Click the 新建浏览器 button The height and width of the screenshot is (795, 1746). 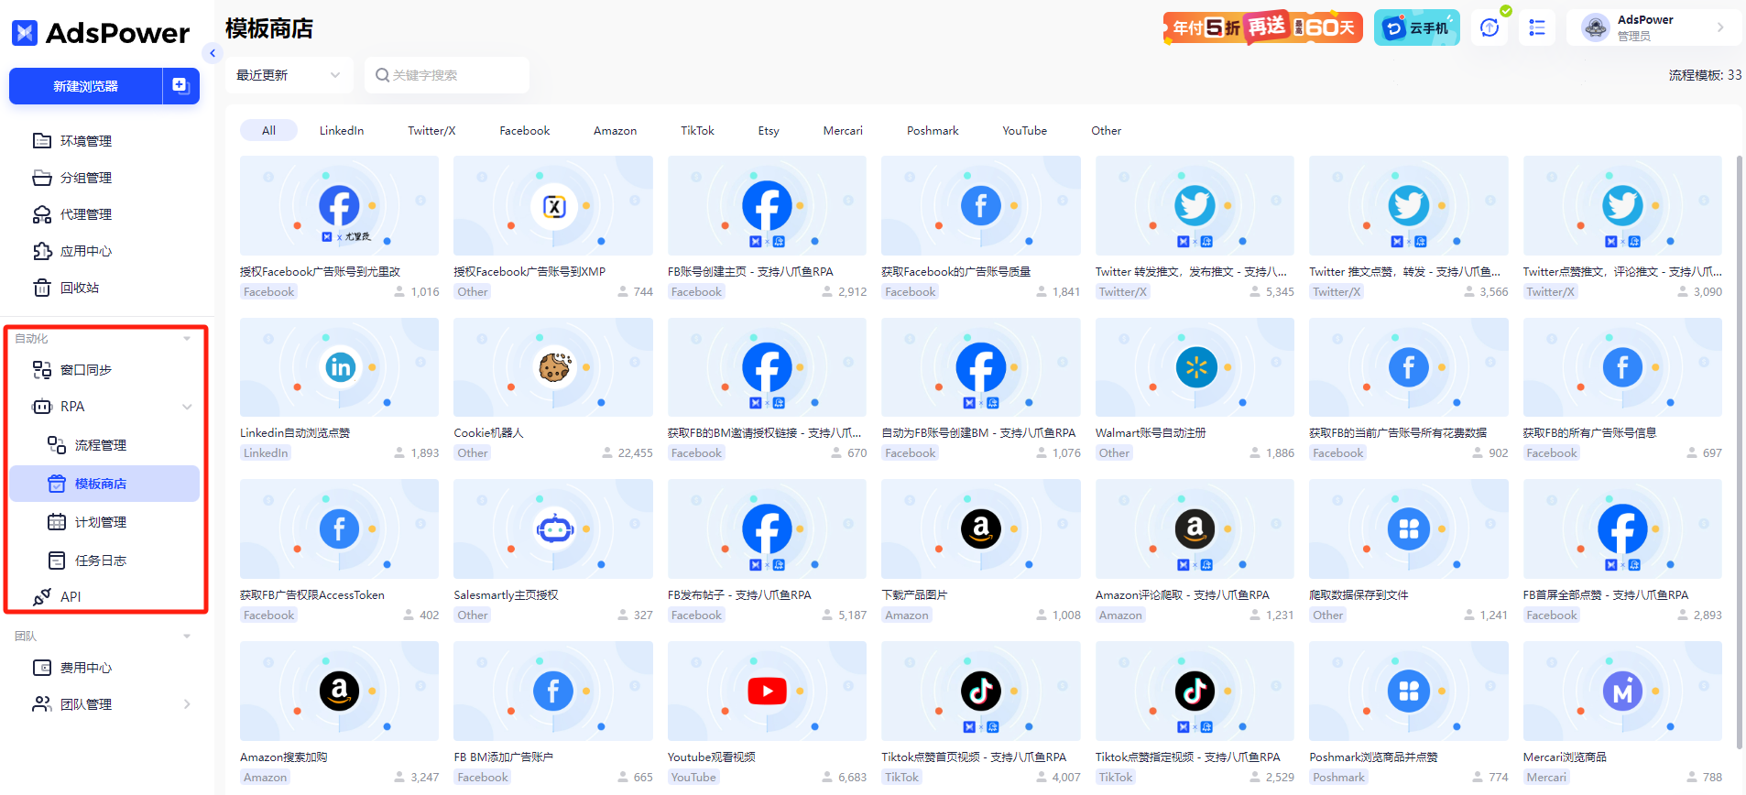86,86
